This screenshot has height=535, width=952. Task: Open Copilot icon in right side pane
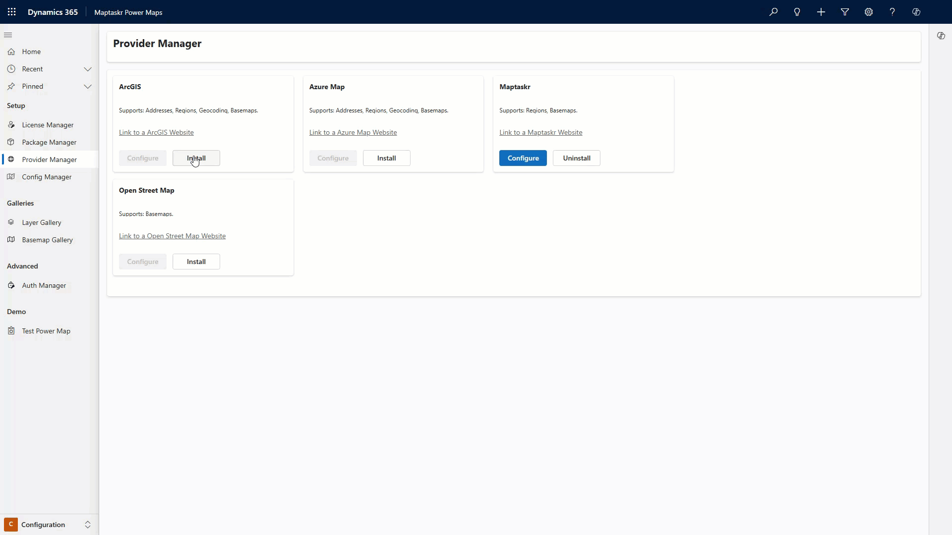[941, 36]
